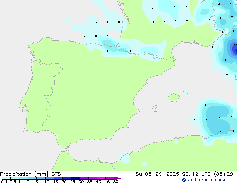Screen dimensions: 237x183
Task: Pick the 45–50 mm legend swatch
Action: click(110, 178)
